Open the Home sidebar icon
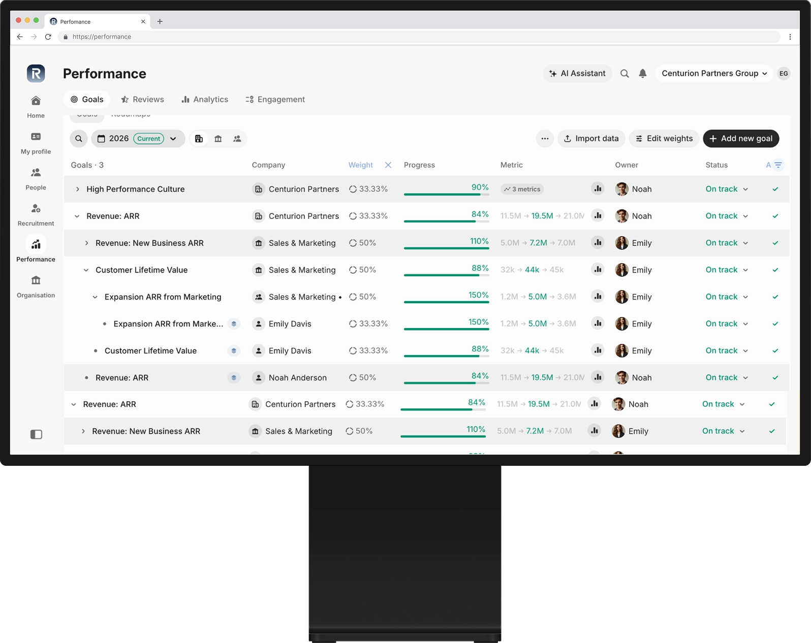This screenshot has height=643, width=811. tap(36, 107)
